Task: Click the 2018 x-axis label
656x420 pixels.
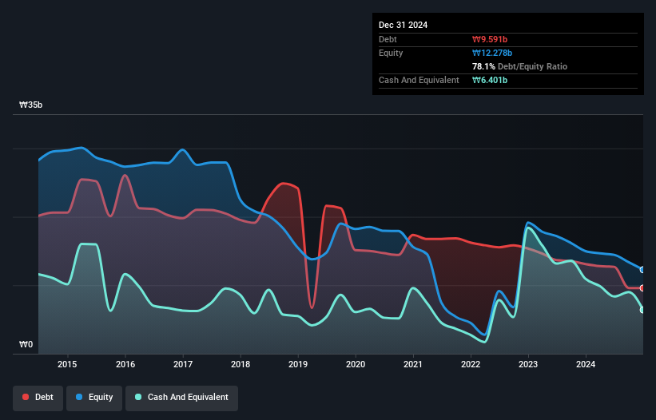Action: point(241,364)
